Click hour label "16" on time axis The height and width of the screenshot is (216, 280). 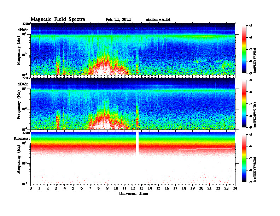(x=167, y=188)
